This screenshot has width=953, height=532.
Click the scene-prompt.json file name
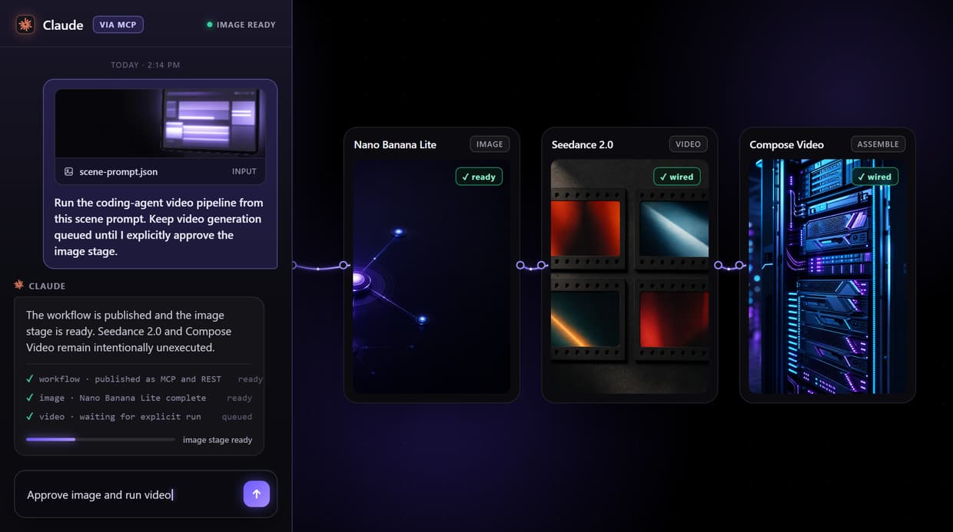(x=118, y=172)
